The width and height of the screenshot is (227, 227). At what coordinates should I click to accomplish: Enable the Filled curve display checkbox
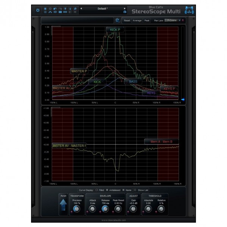[96, 190]
